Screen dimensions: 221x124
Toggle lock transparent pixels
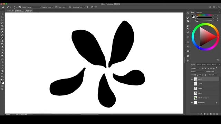click(x=195, y=75)
